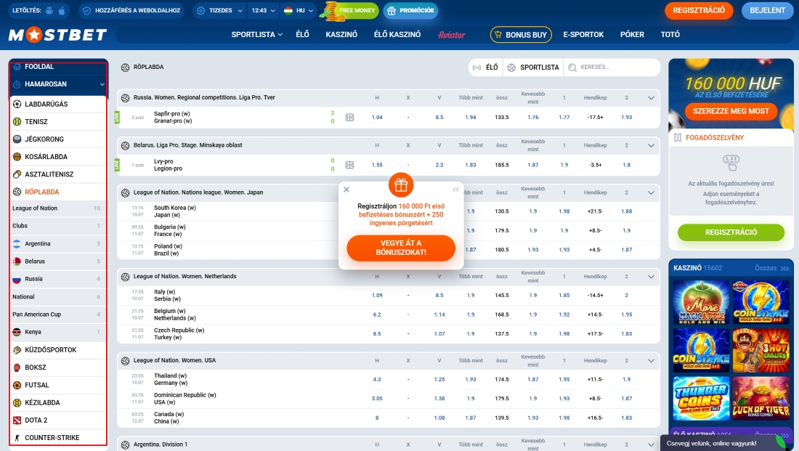The width and height of the screenshot is (799, 451).
Task: Select the Tenisz ball icon
Action: [x=17, y=122]
